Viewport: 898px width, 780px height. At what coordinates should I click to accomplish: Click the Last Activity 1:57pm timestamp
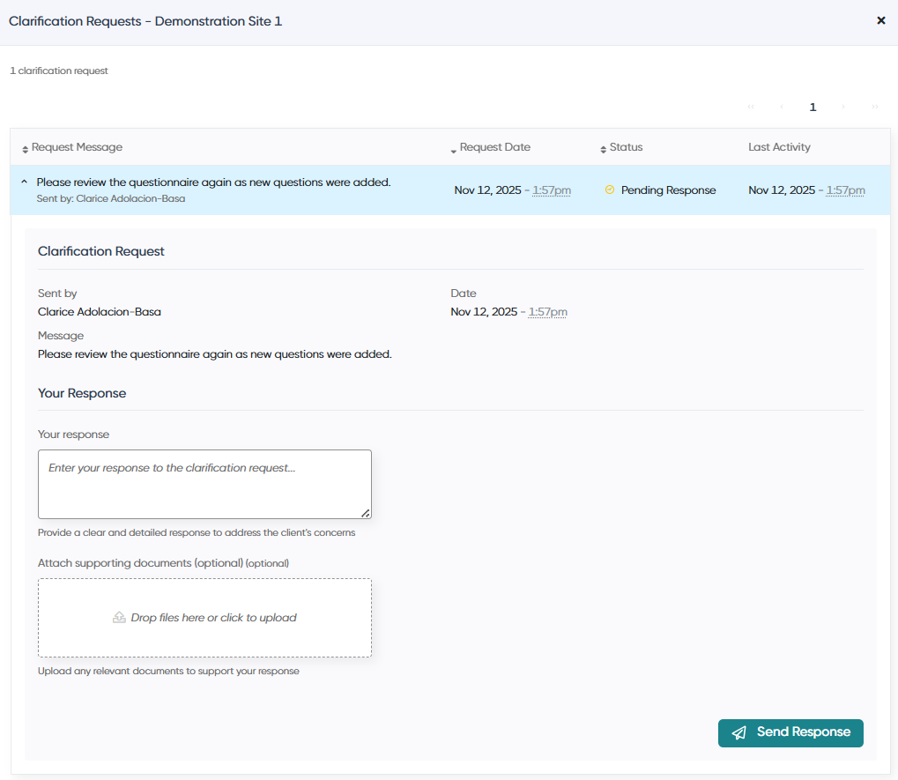[845, 190]
